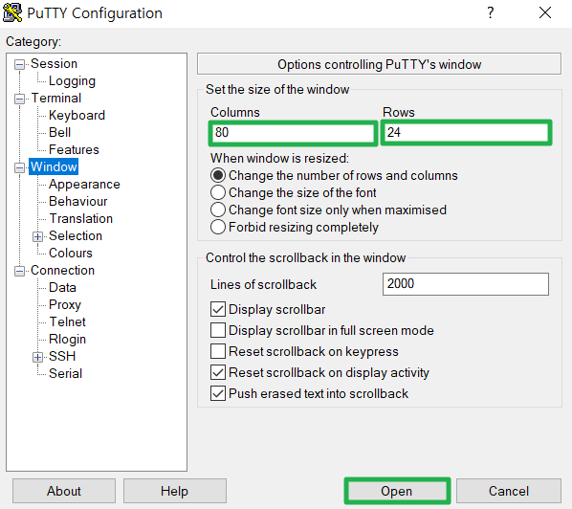Select 'Change the size of the font'
The image size is (572, 509).
point(294,192)
